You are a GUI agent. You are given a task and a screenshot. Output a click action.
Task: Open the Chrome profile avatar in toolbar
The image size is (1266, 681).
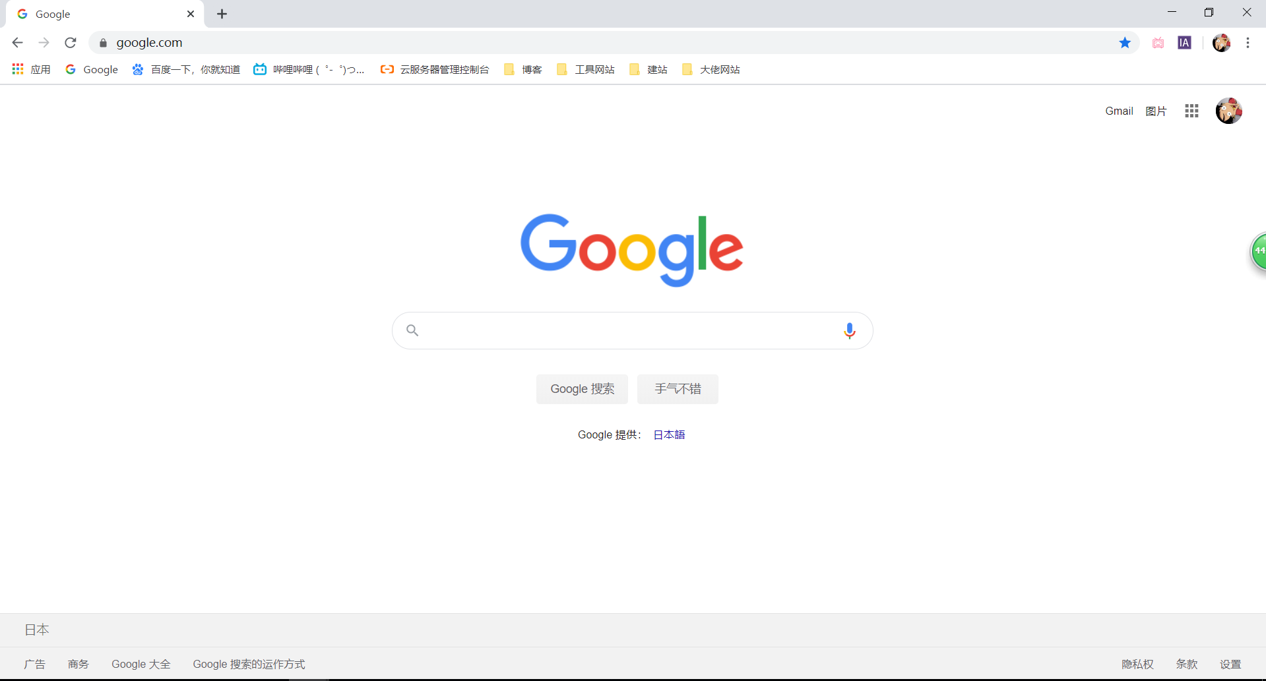1221,43
